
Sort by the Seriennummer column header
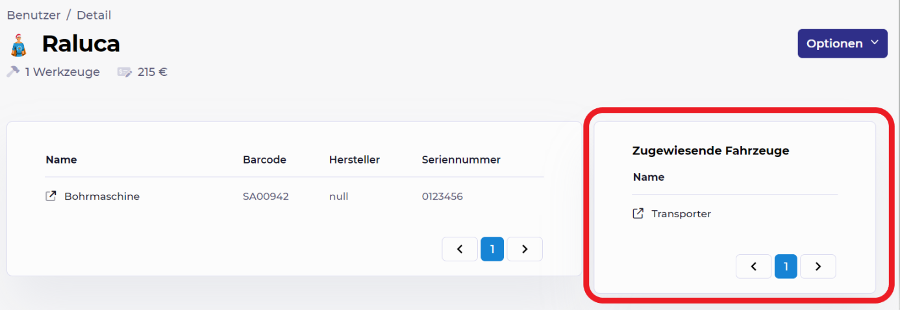pos(461,160)
